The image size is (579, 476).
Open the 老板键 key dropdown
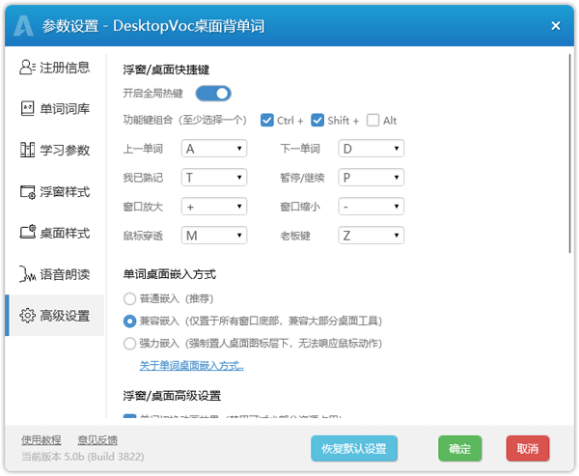372,236
